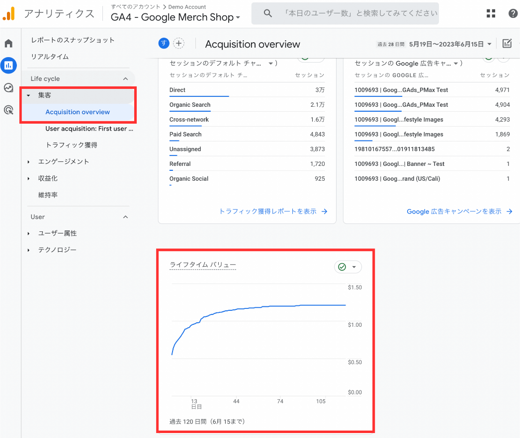Image resolution: width=520 pixels, height=438 pixels.
Task: Open the Advertising icon in sidebar
Action: coord(8,110)
